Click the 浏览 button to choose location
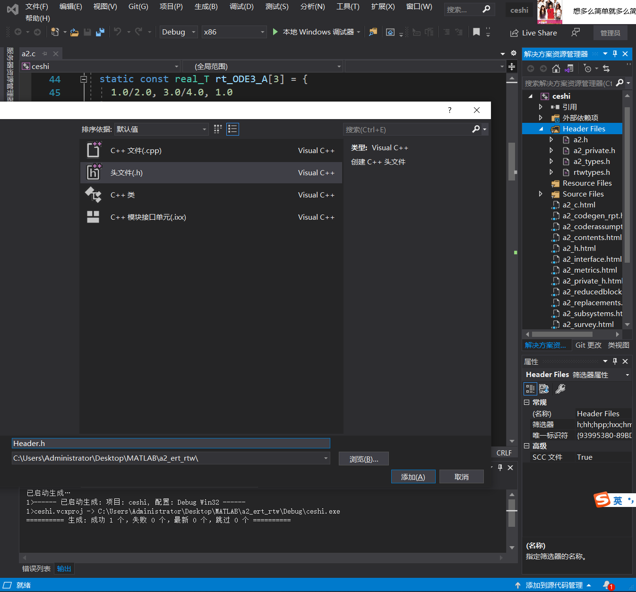 (x=363, y=458)
